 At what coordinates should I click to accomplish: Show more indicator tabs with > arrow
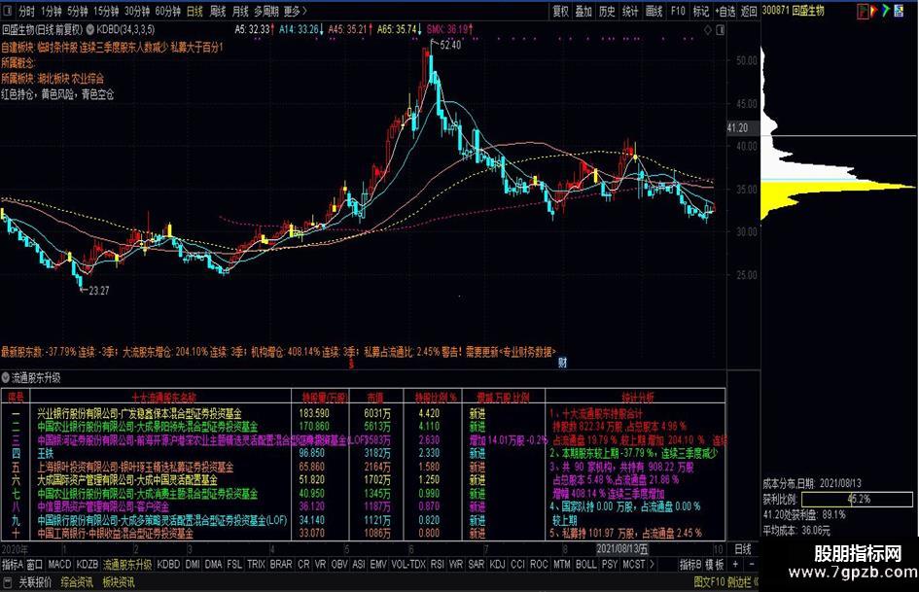click(652, 565)
